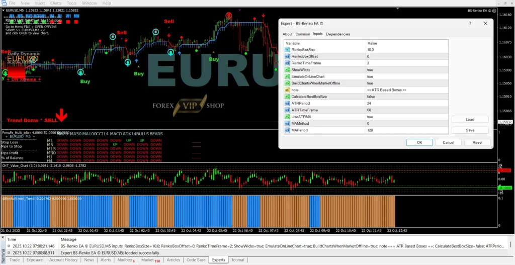Change the BuildChartsWhenMarketOffline true value

[407, 83]
